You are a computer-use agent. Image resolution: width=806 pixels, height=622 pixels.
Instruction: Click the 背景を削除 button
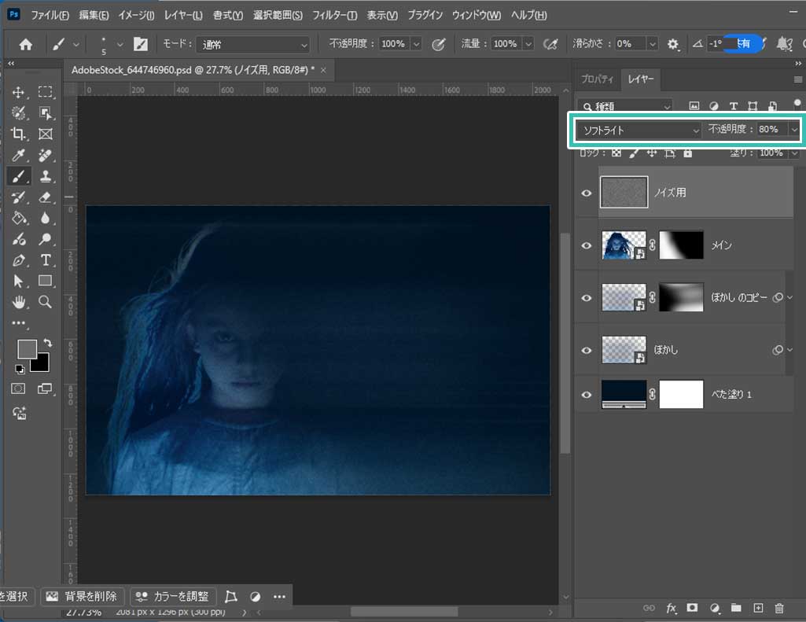coord(83,596)
